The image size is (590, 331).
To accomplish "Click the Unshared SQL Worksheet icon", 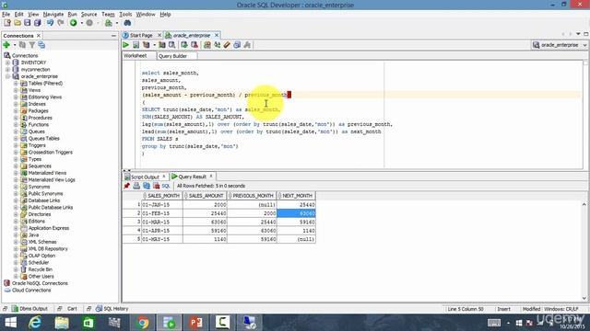I will (206, 45).
